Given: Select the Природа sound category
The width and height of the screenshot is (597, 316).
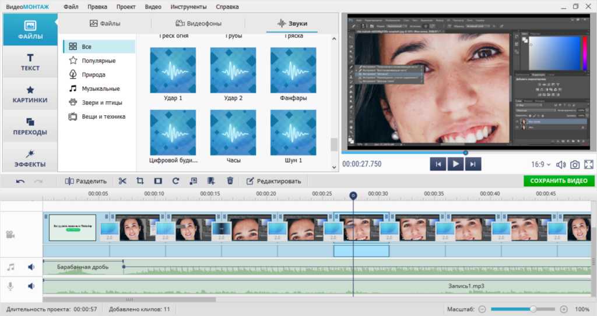Looking at the screenshot, I should (x=99, y=74).
